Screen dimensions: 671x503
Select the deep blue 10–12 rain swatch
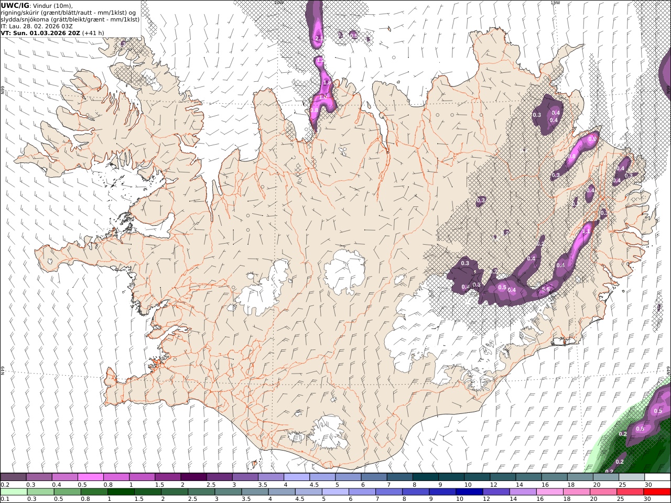(x=468, y=492)
